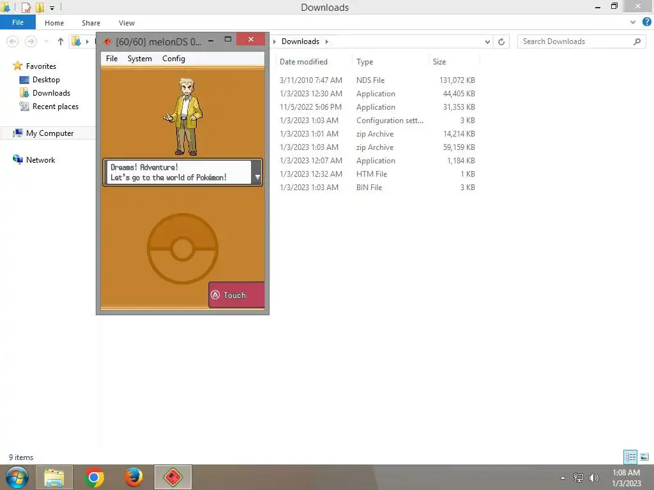Screen dimensions: 654x490
Task: Switch to the View ribbon tab
Action: tap(126, 23)
